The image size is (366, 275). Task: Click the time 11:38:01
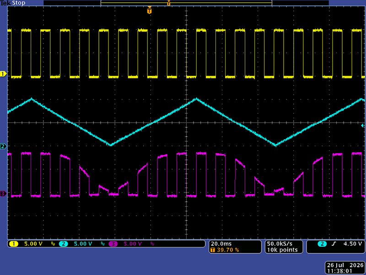click(339, 271)
